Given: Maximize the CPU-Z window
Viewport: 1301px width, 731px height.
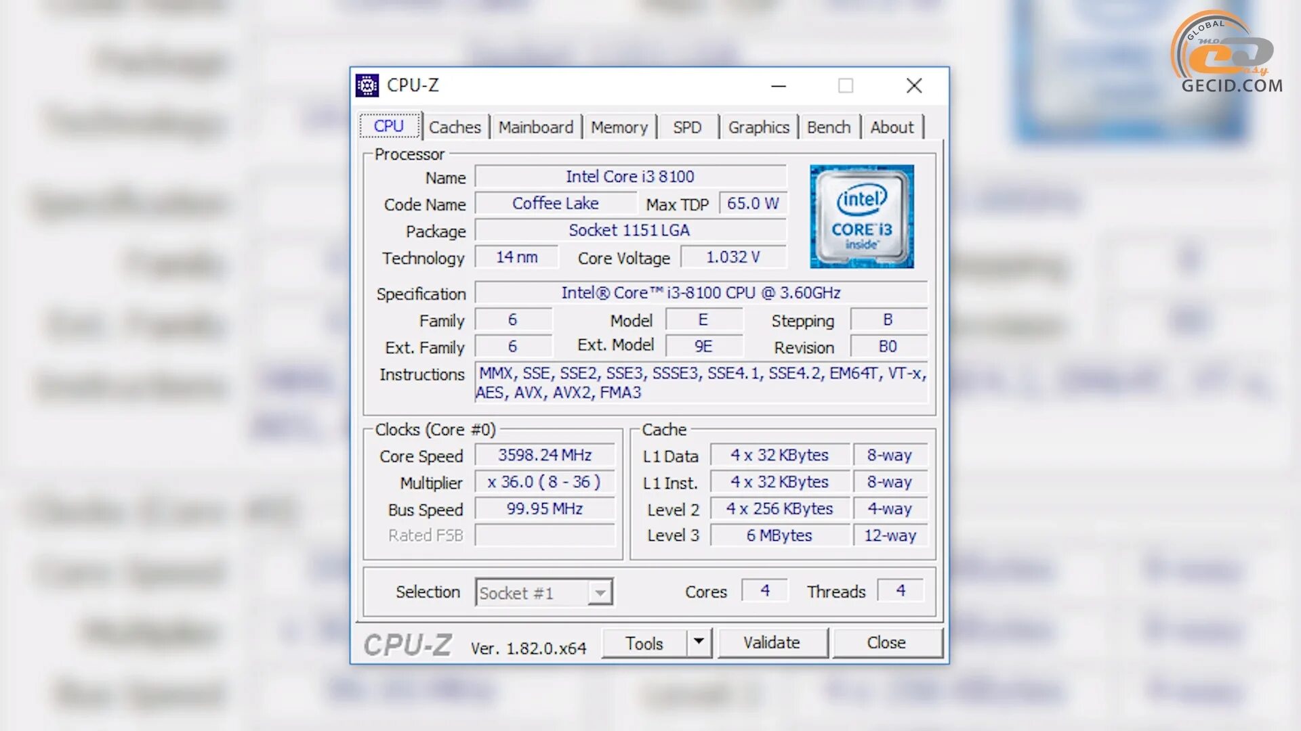Looking at the screenshot, I should (845, 86).
